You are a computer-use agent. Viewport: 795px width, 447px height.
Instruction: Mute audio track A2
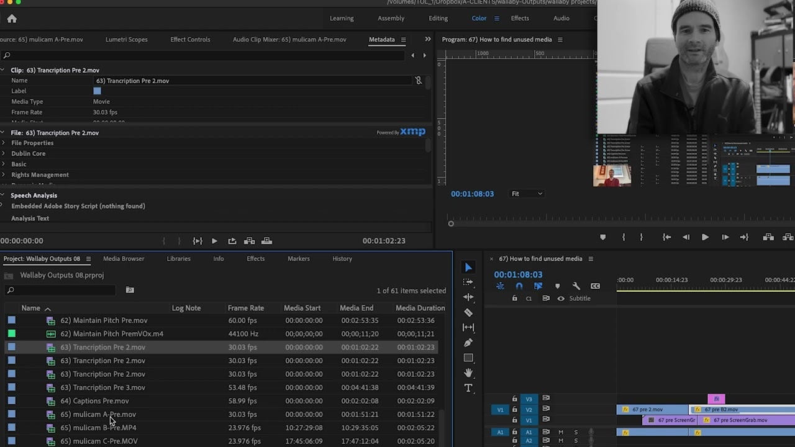[560, 441]
